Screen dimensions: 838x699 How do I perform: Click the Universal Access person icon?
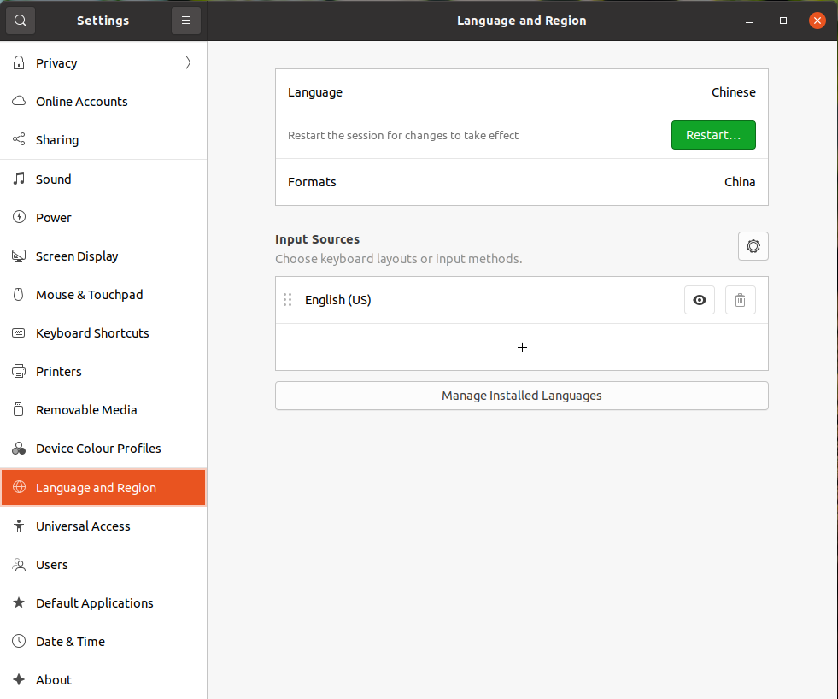(19, 526)
